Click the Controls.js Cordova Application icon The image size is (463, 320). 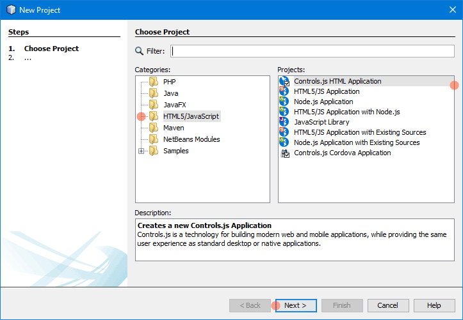pyautogui.click(x=285, y=153)
